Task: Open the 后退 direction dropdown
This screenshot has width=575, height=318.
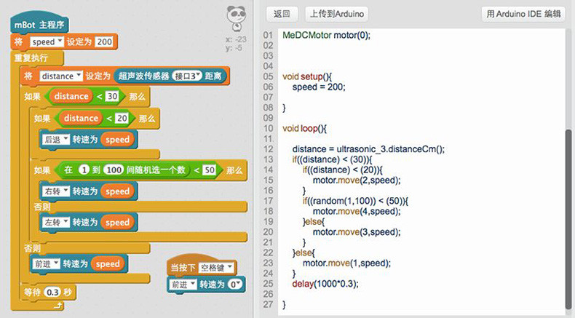Action: [x=56, y=140]
